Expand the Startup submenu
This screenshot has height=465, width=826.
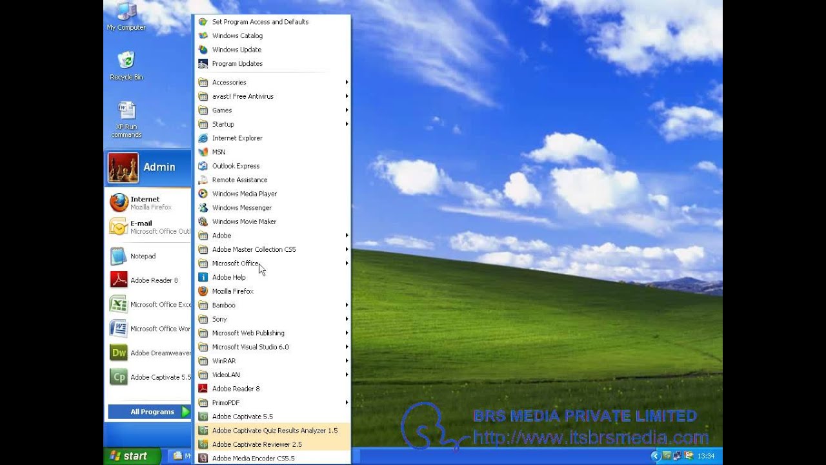[272, 124]
